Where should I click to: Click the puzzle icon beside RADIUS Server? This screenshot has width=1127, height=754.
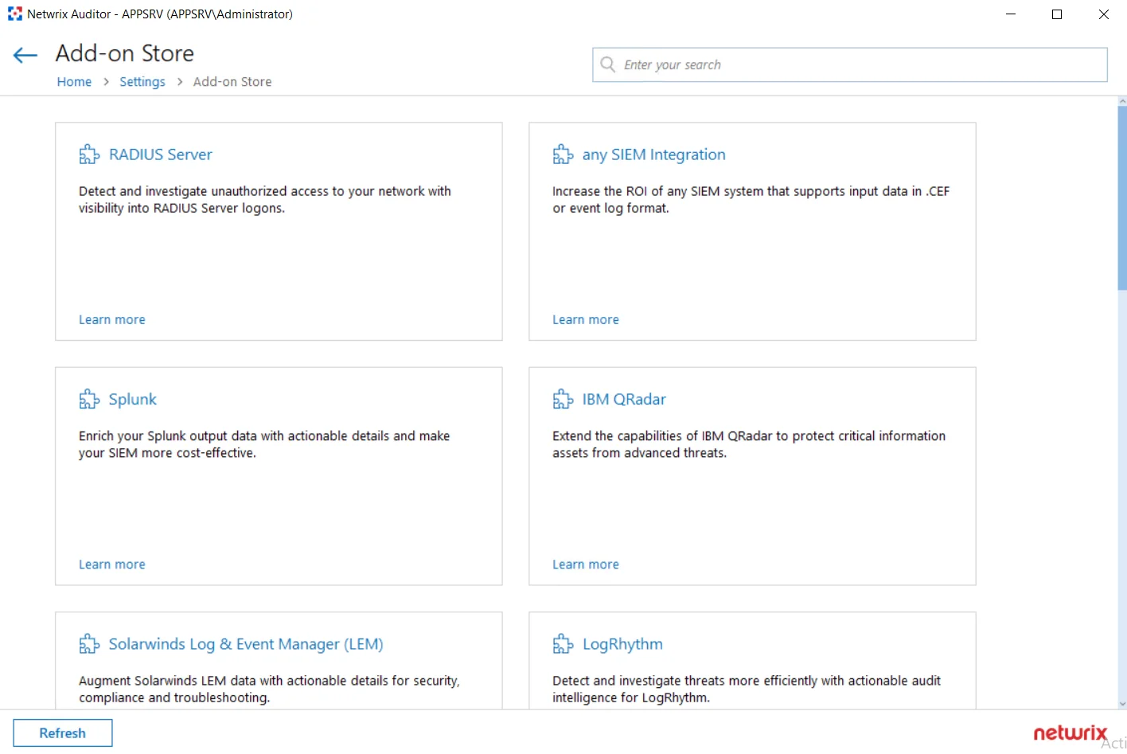[x=89, y=154]
